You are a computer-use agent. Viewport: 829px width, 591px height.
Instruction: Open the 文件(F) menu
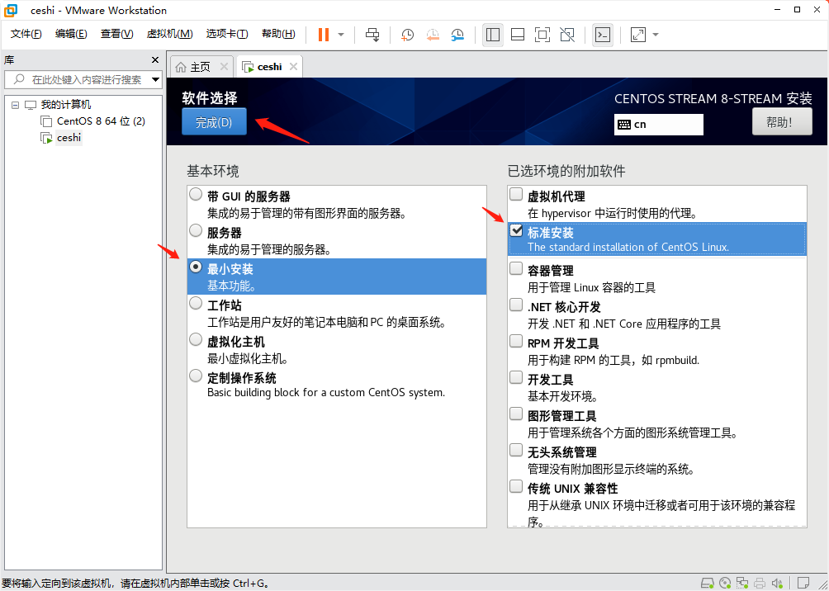click(x=26, y=35)
